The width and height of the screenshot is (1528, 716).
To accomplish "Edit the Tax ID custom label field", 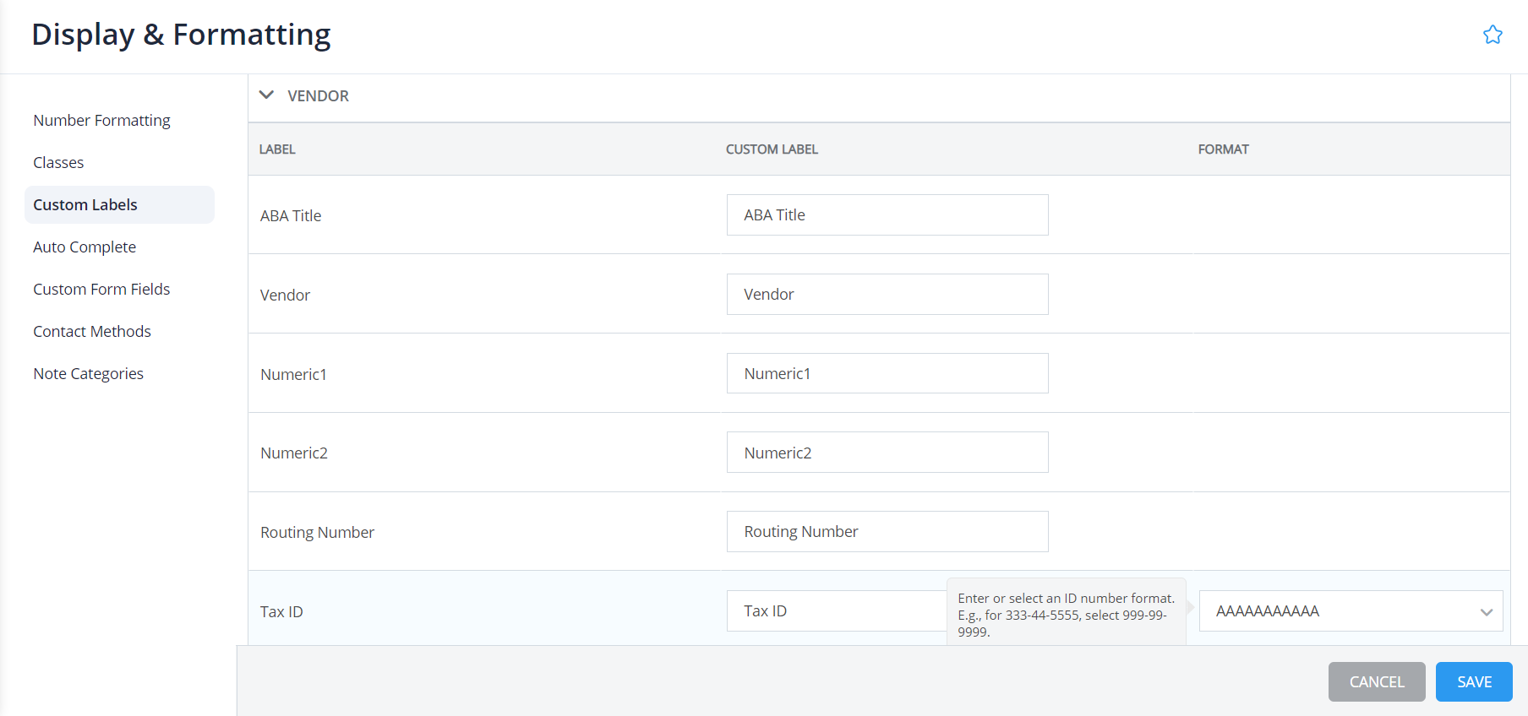I will (x=837, y=611).
